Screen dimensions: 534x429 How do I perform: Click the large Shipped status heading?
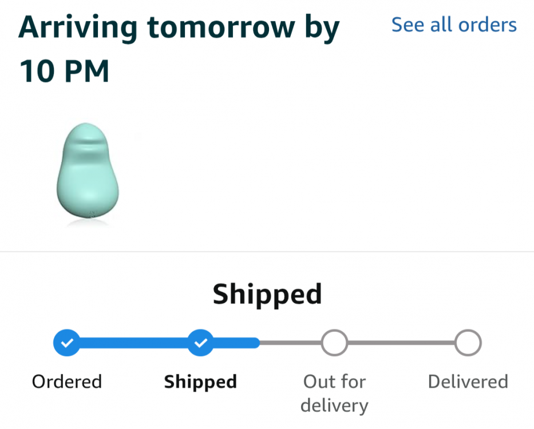click(267, 294)
